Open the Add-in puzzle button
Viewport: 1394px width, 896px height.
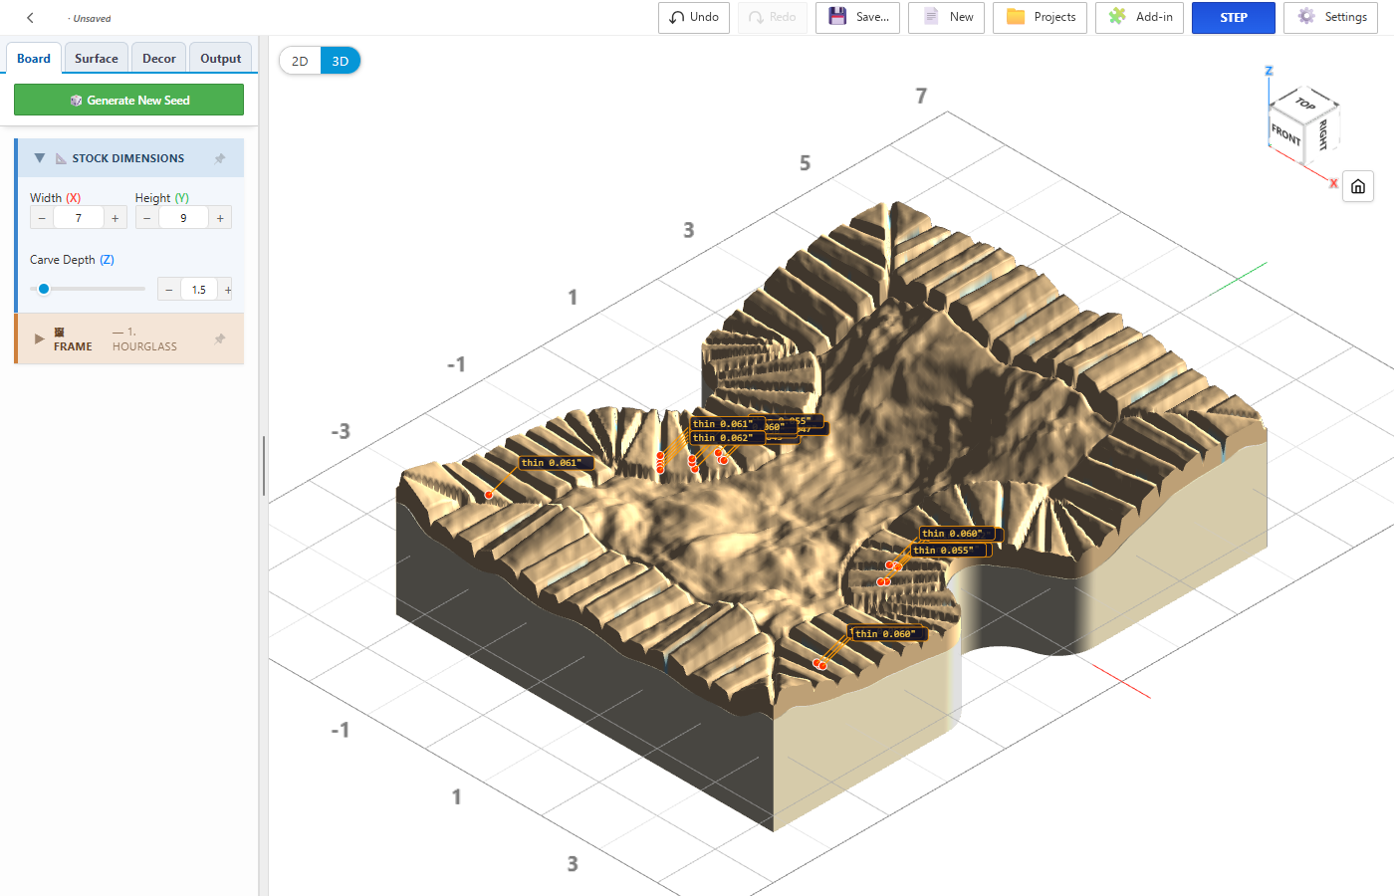tap(1140, 18)
